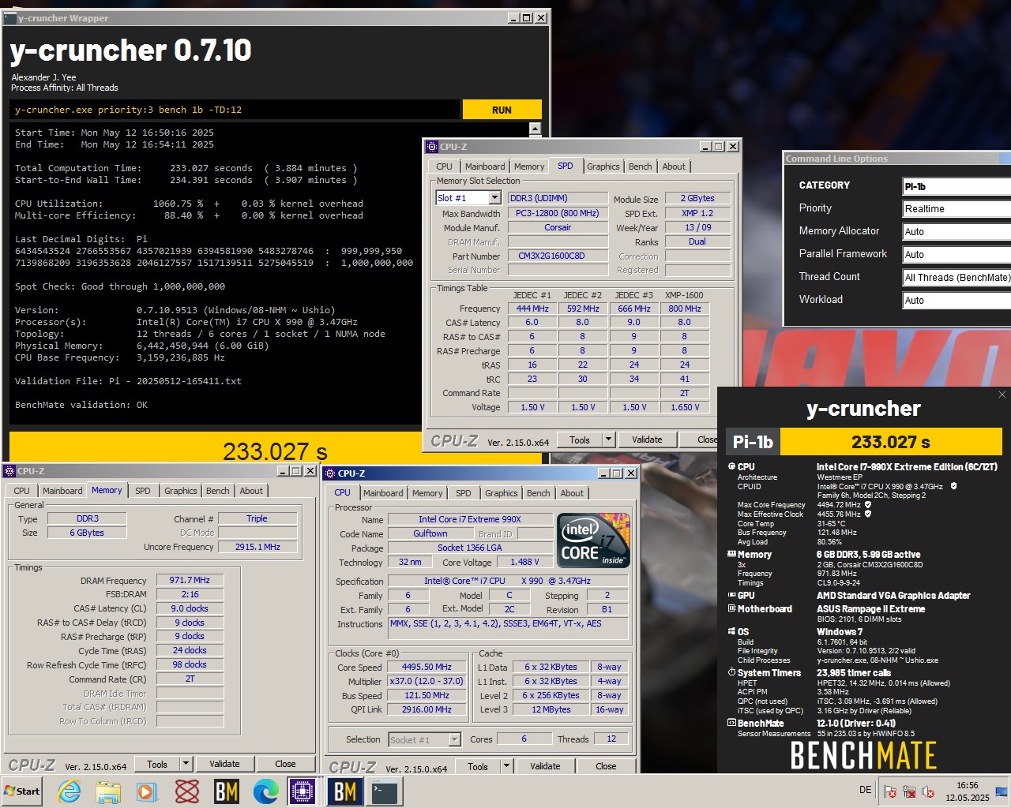Select CPU tab in Memory CPU-Z window

pyautogui.click(x=22, y=491)
